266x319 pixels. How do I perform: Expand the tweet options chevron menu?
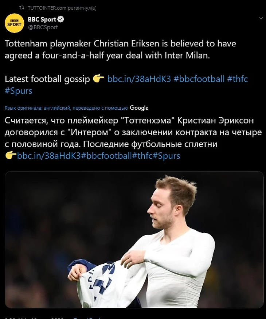[x=261, y=19]
